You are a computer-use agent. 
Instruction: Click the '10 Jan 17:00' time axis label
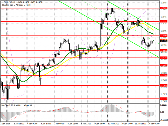(127, 123)
